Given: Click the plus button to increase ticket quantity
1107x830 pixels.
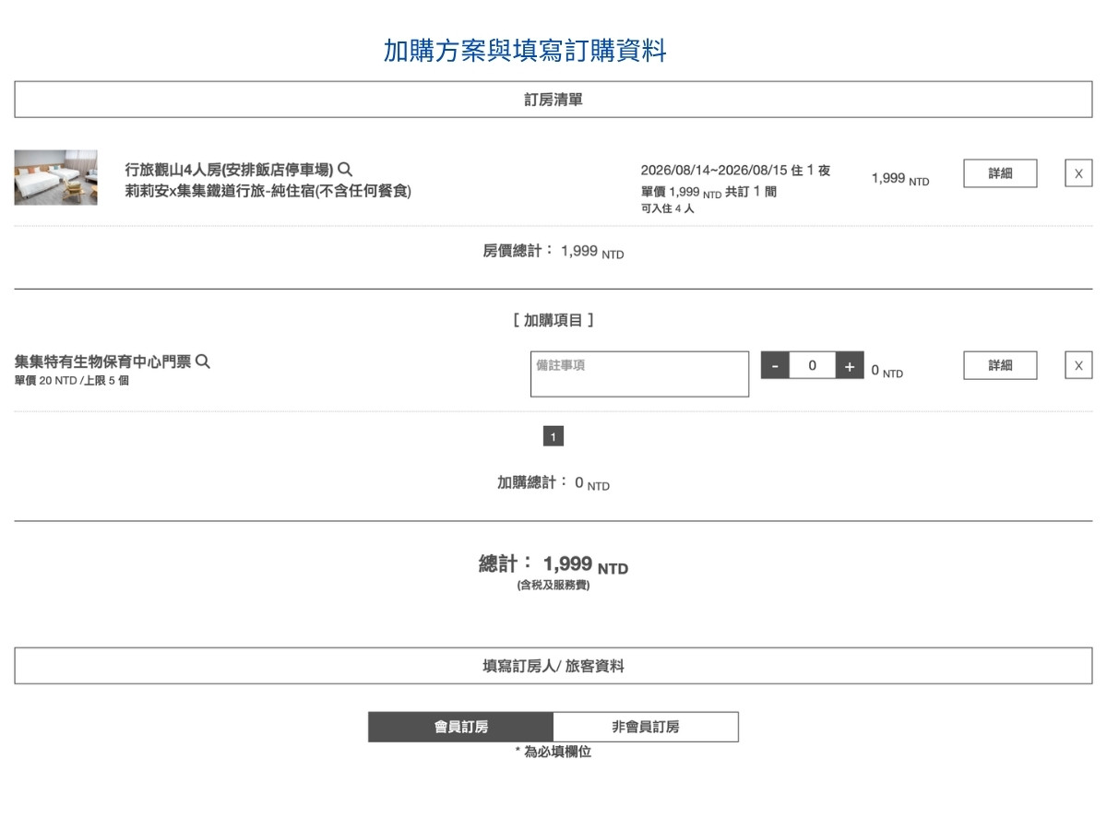Looking at the screenshot, I should 850,365.
